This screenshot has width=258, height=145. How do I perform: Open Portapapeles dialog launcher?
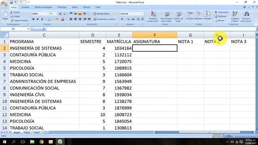(x=28, y=24)
